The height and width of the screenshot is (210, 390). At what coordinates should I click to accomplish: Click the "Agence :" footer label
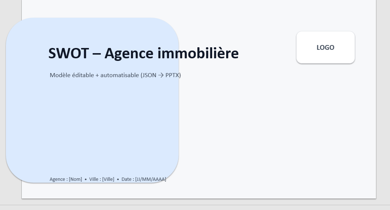coord(58,179)
